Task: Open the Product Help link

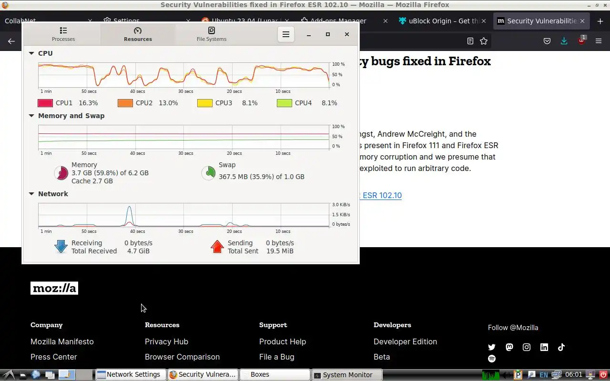Action: [283, 341]
